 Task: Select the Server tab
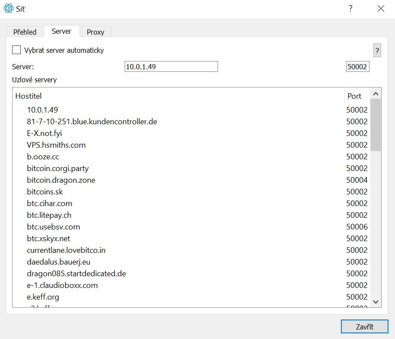(x=61, y=32)
